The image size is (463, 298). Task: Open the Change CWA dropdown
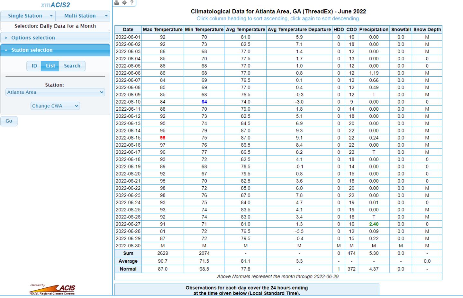click(55, 106)
